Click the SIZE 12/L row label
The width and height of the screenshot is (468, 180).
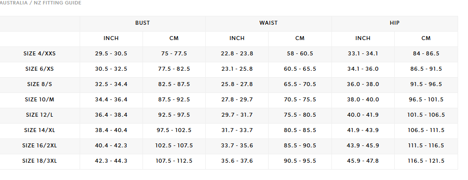40,115
